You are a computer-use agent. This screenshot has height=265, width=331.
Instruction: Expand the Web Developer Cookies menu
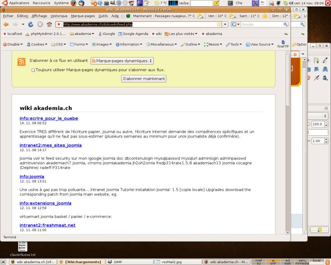coord(37,44)
